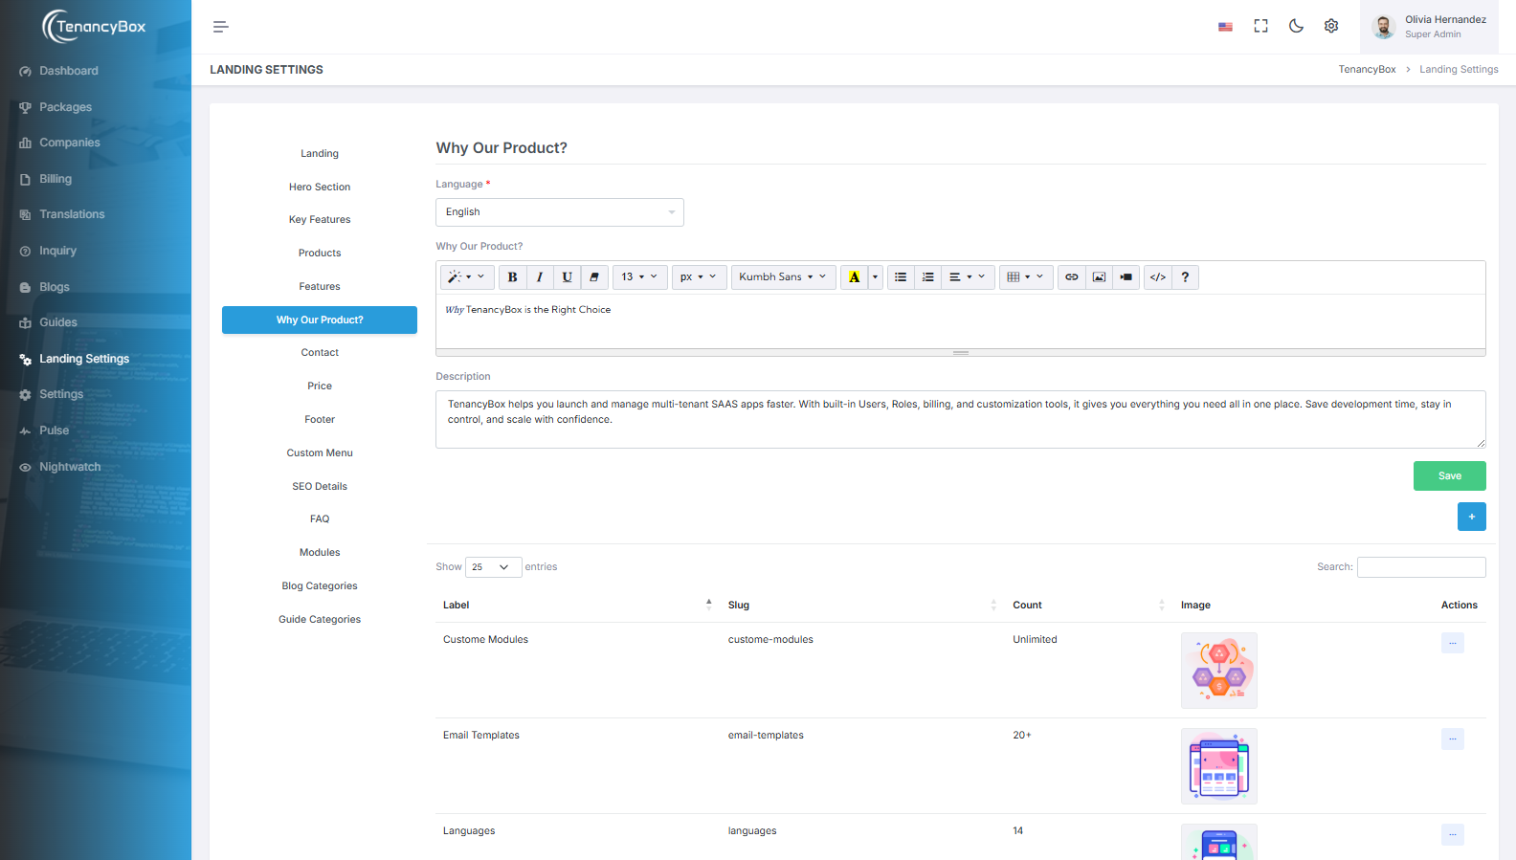
Task: Open the gear settings icon in header
Action: click(1331, 26)
